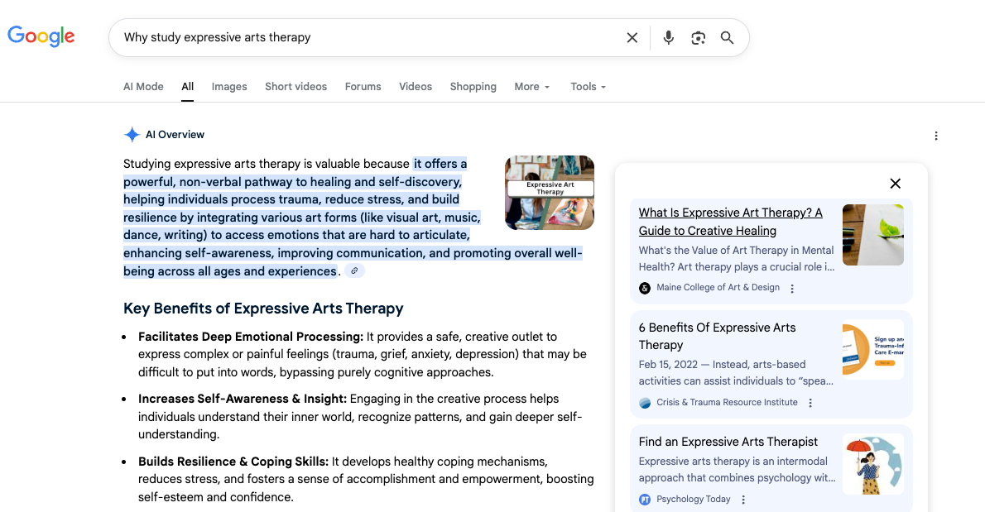Expand the Tools dropdown

point(588,87)
